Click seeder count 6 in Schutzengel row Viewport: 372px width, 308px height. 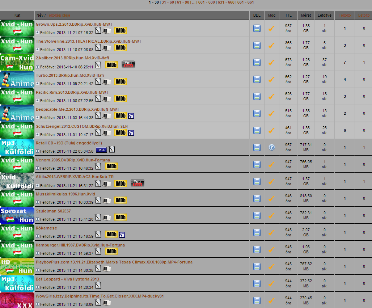(345, 131)
